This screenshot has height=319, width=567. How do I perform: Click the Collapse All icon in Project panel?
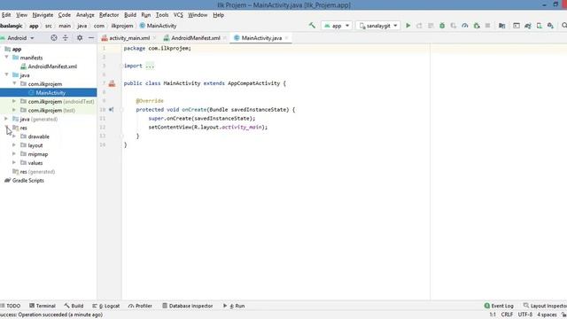pos(65,37)
